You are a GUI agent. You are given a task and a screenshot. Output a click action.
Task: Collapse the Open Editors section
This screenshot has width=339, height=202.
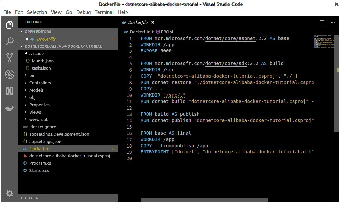point(21,32)
